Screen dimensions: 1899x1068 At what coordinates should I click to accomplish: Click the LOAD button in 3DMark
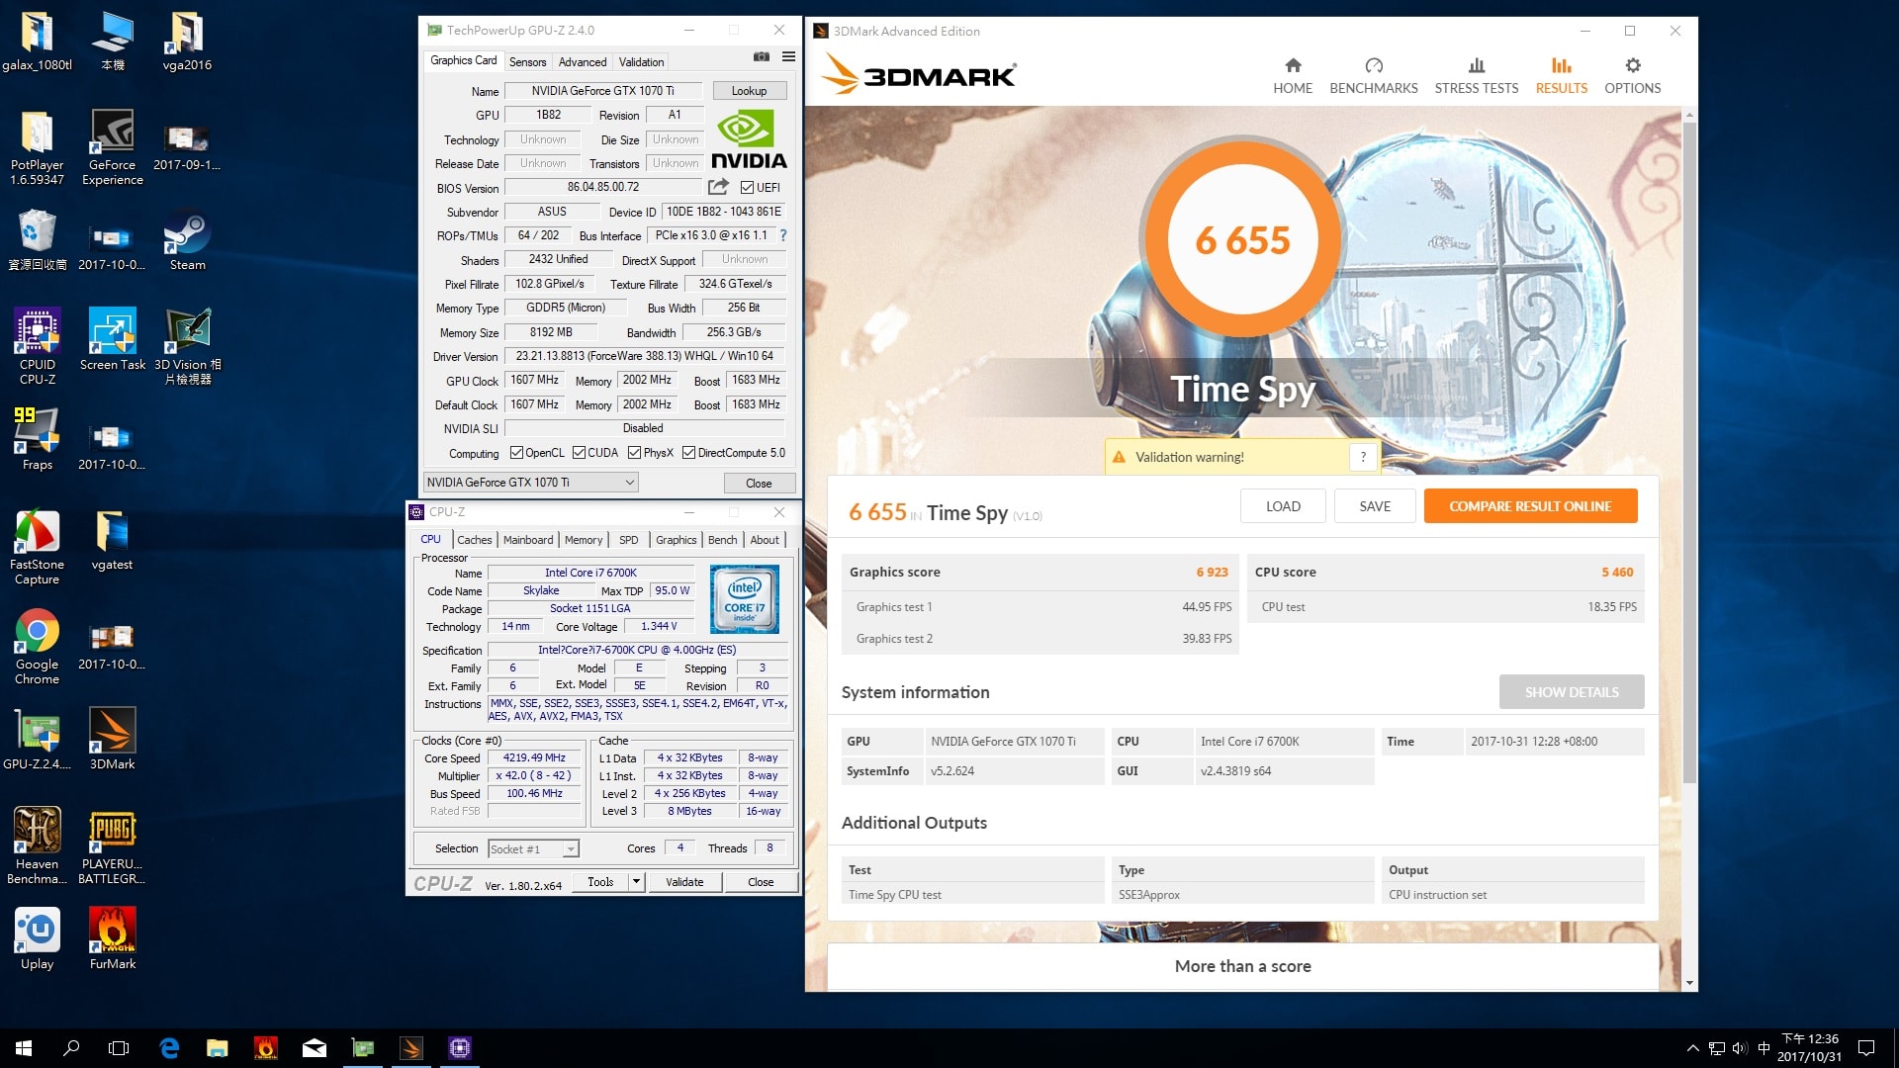[1283, 506]
